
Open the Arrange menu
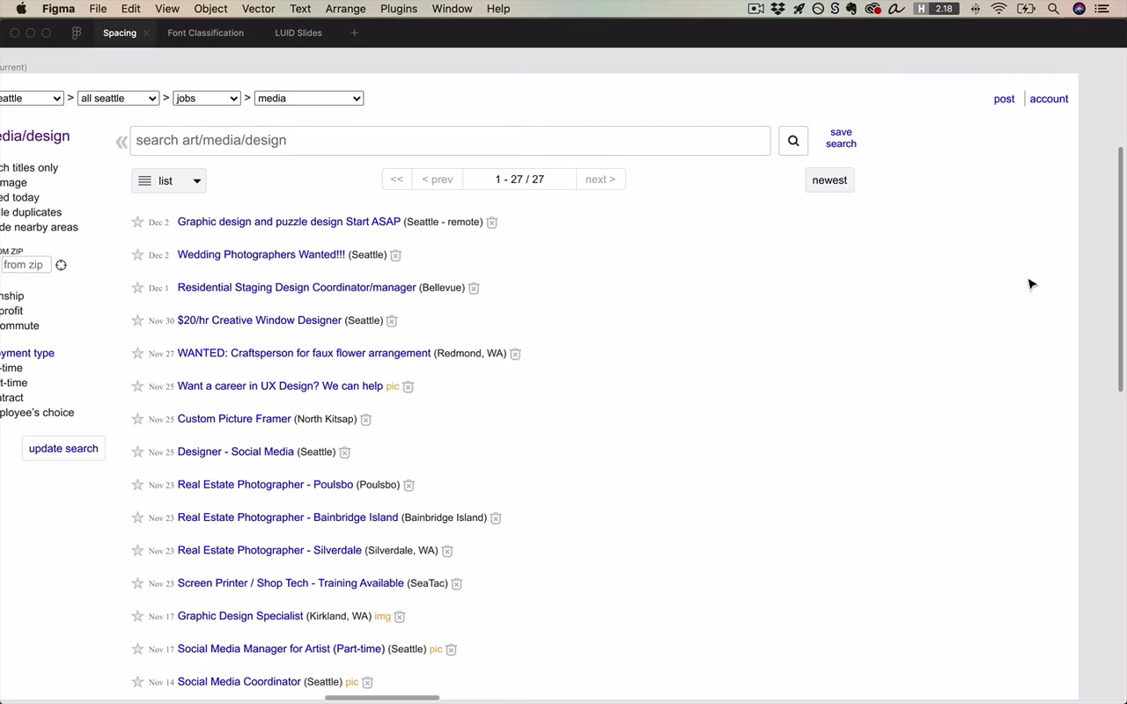pos(345,9)
